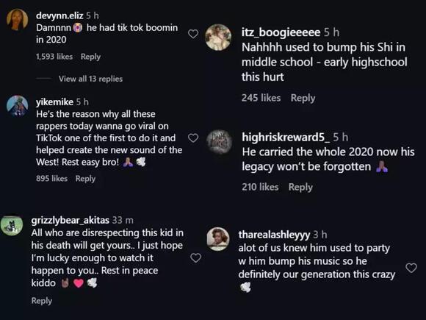Open itz_boogieeeee profile photo
Viewport: 426px width, 320px height.
(x=218, y=38)
